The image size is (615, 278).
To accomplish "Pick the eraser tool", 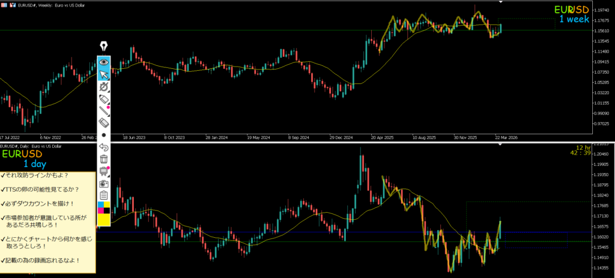I will click(x=104, y=123).
